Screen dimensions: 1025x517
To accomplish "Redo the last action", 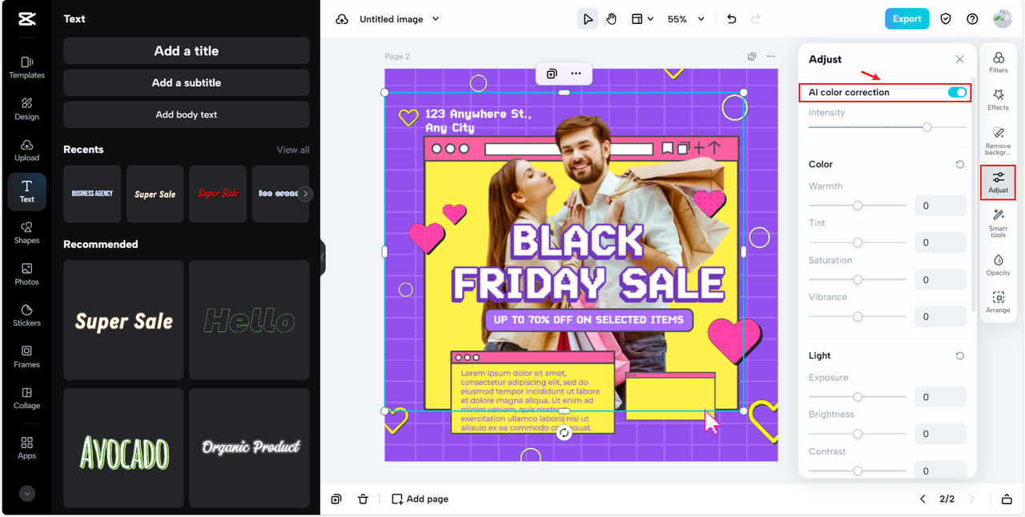I will click(x=755, y=19).
